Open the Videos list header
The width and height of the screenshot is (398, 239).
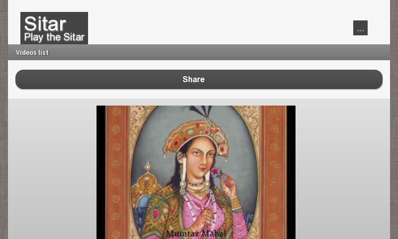[x=32, y=52]
